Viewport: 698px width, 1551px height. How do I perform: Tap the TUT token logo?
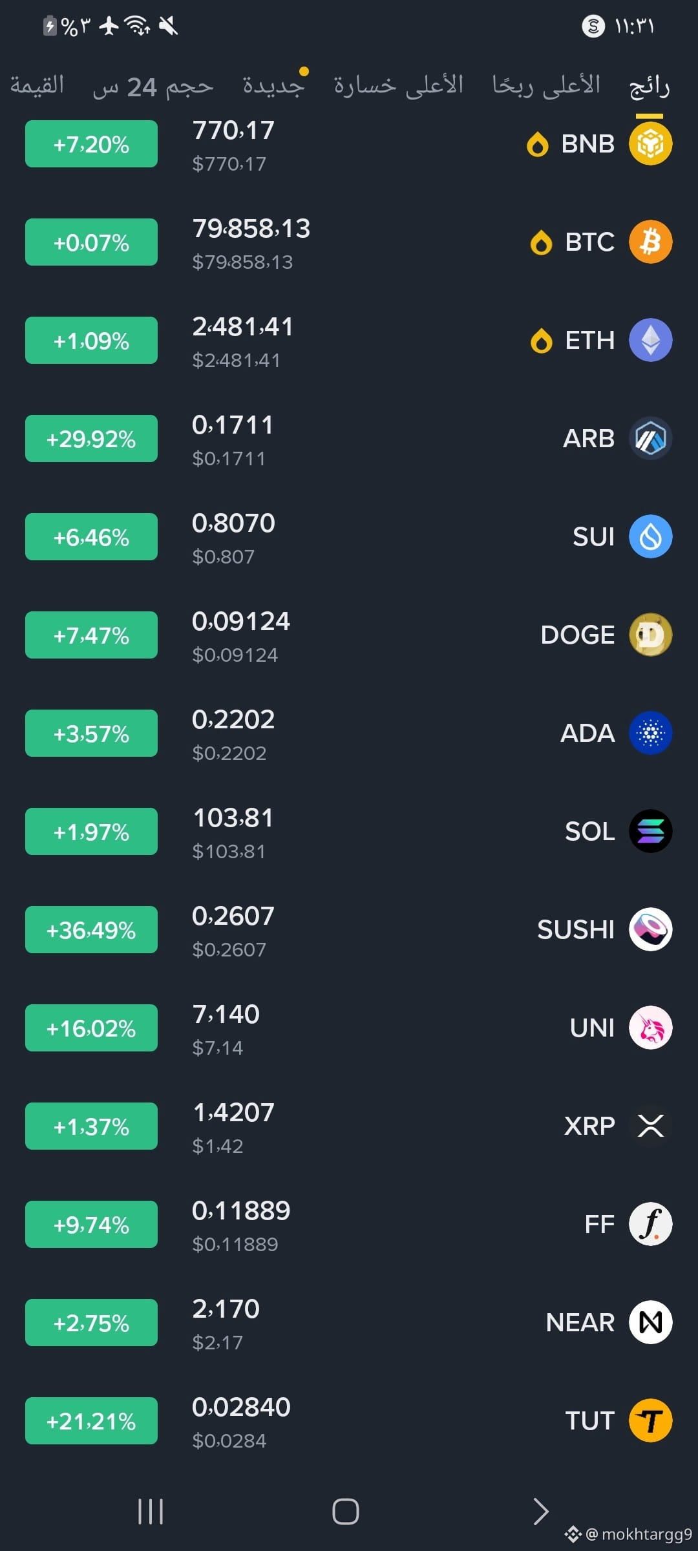click(x=651, y=1420)
